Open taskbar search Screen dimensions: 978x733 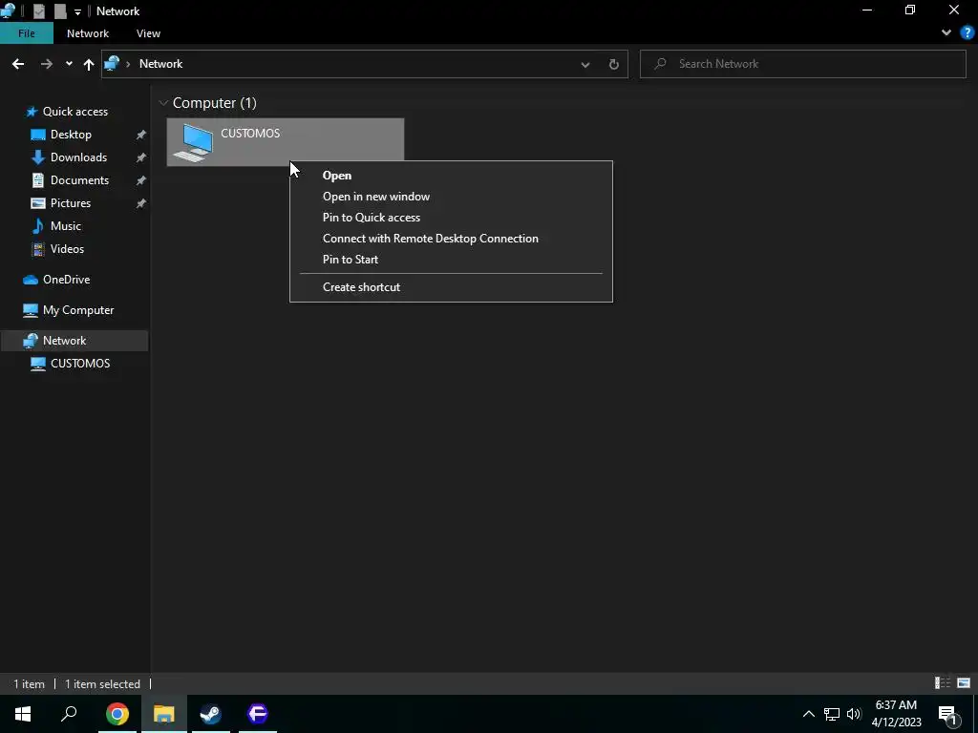point(69,714)
